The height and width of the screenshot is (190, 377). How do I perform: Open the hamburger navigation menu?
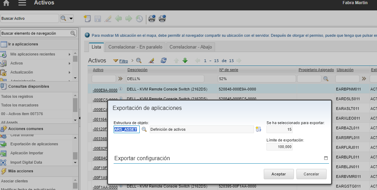(x=22, y=3)
